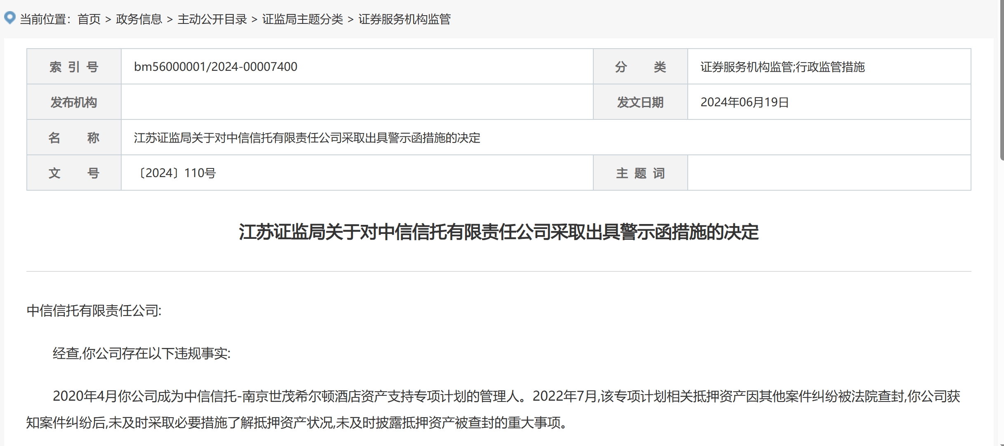Click the 索引号 header cell

74,67
